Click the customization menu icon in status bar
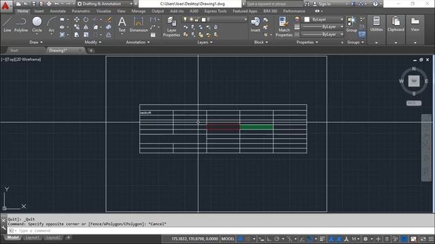 click(431, 239)
